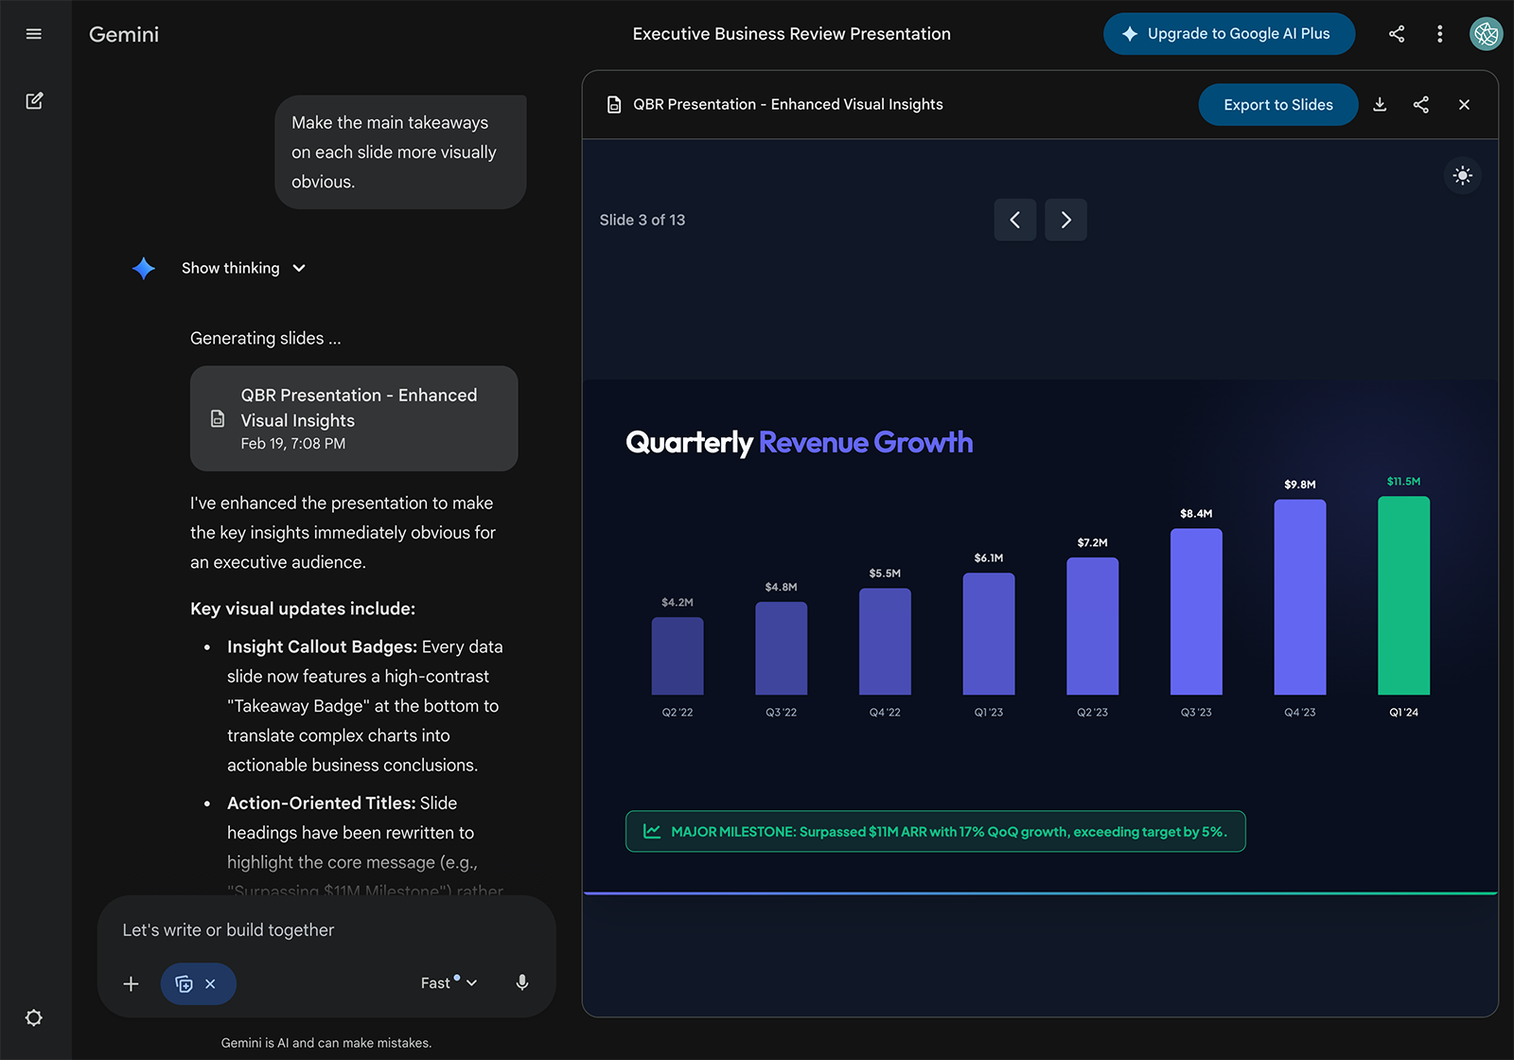Open settings gear in sidebar
Viewport: 1514px width, 1060px height.
(34, 1017)
